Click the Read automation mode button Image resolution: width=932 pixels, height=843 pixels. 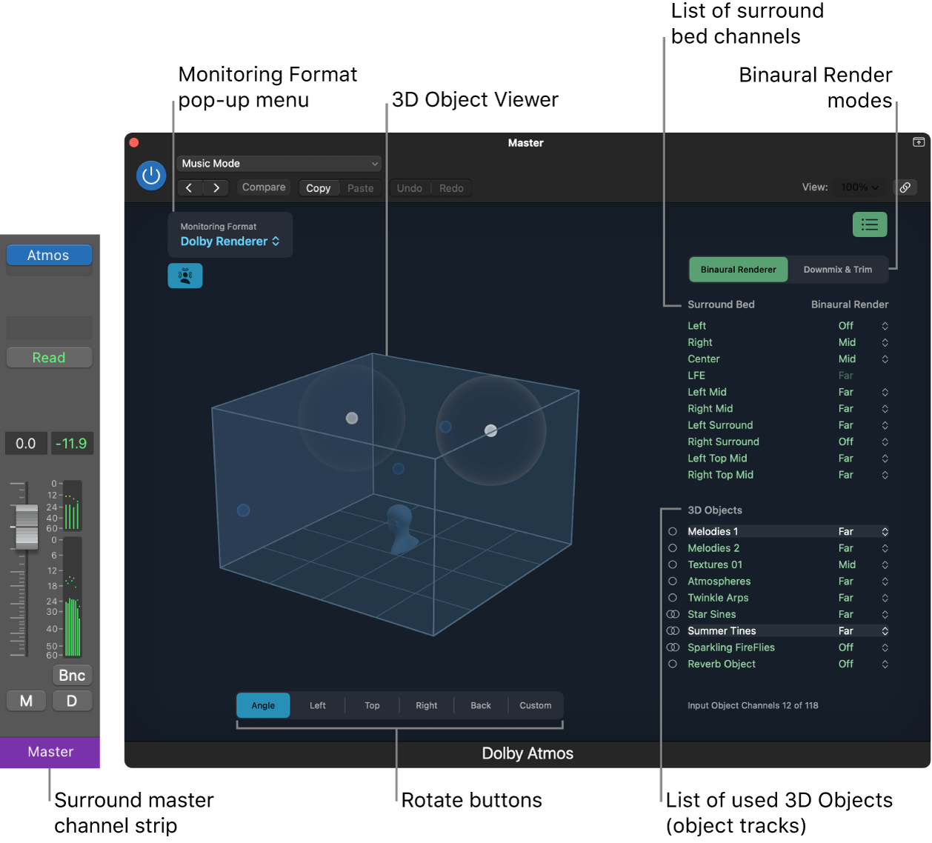pyautogui.click(x=49, y=357)
